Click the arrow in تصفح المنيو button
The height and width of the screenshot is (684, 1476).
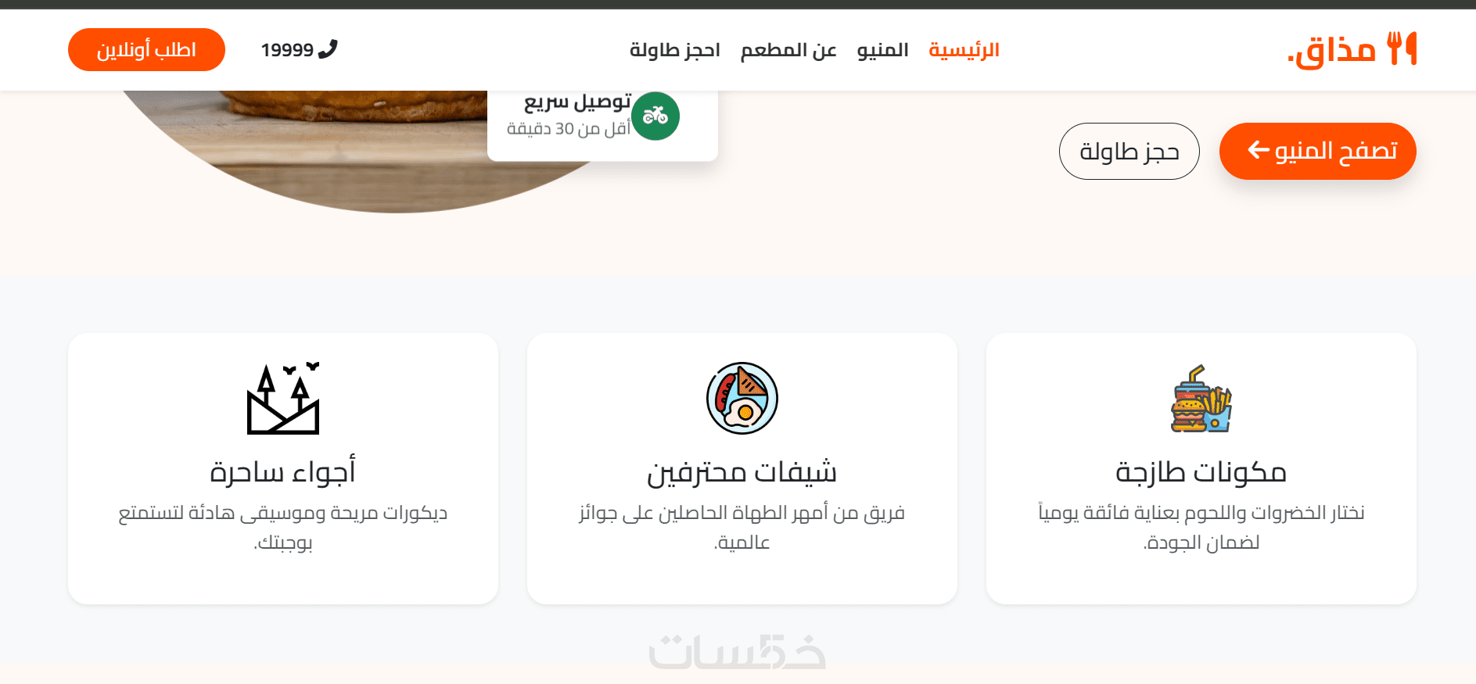pyautogui.click(x=1259, y=150)
